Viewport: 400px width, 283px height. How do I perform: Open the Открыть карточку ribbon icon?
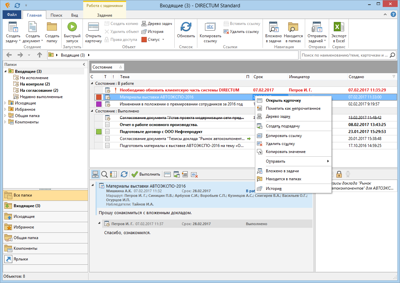pos(93,27)
